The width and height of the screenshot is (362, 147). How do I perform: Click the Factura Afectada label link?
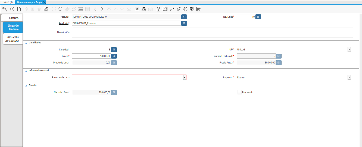click(61, 78)
